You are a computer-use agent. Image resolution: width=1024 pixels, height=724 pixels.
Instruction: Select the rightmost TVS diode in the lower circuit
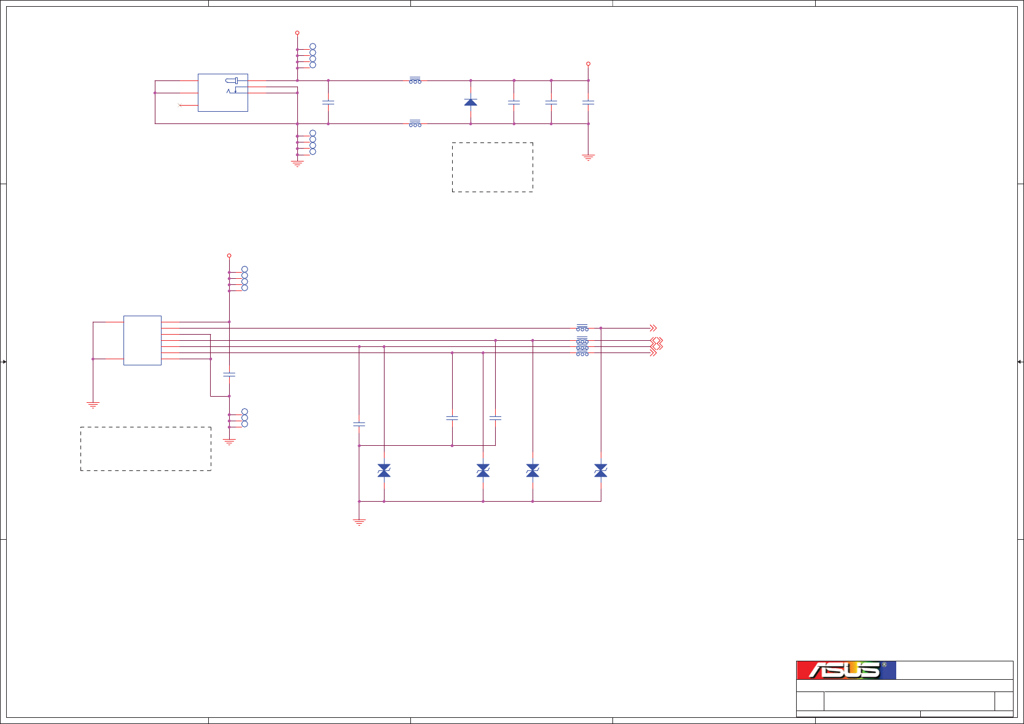(x=601, y=470)
